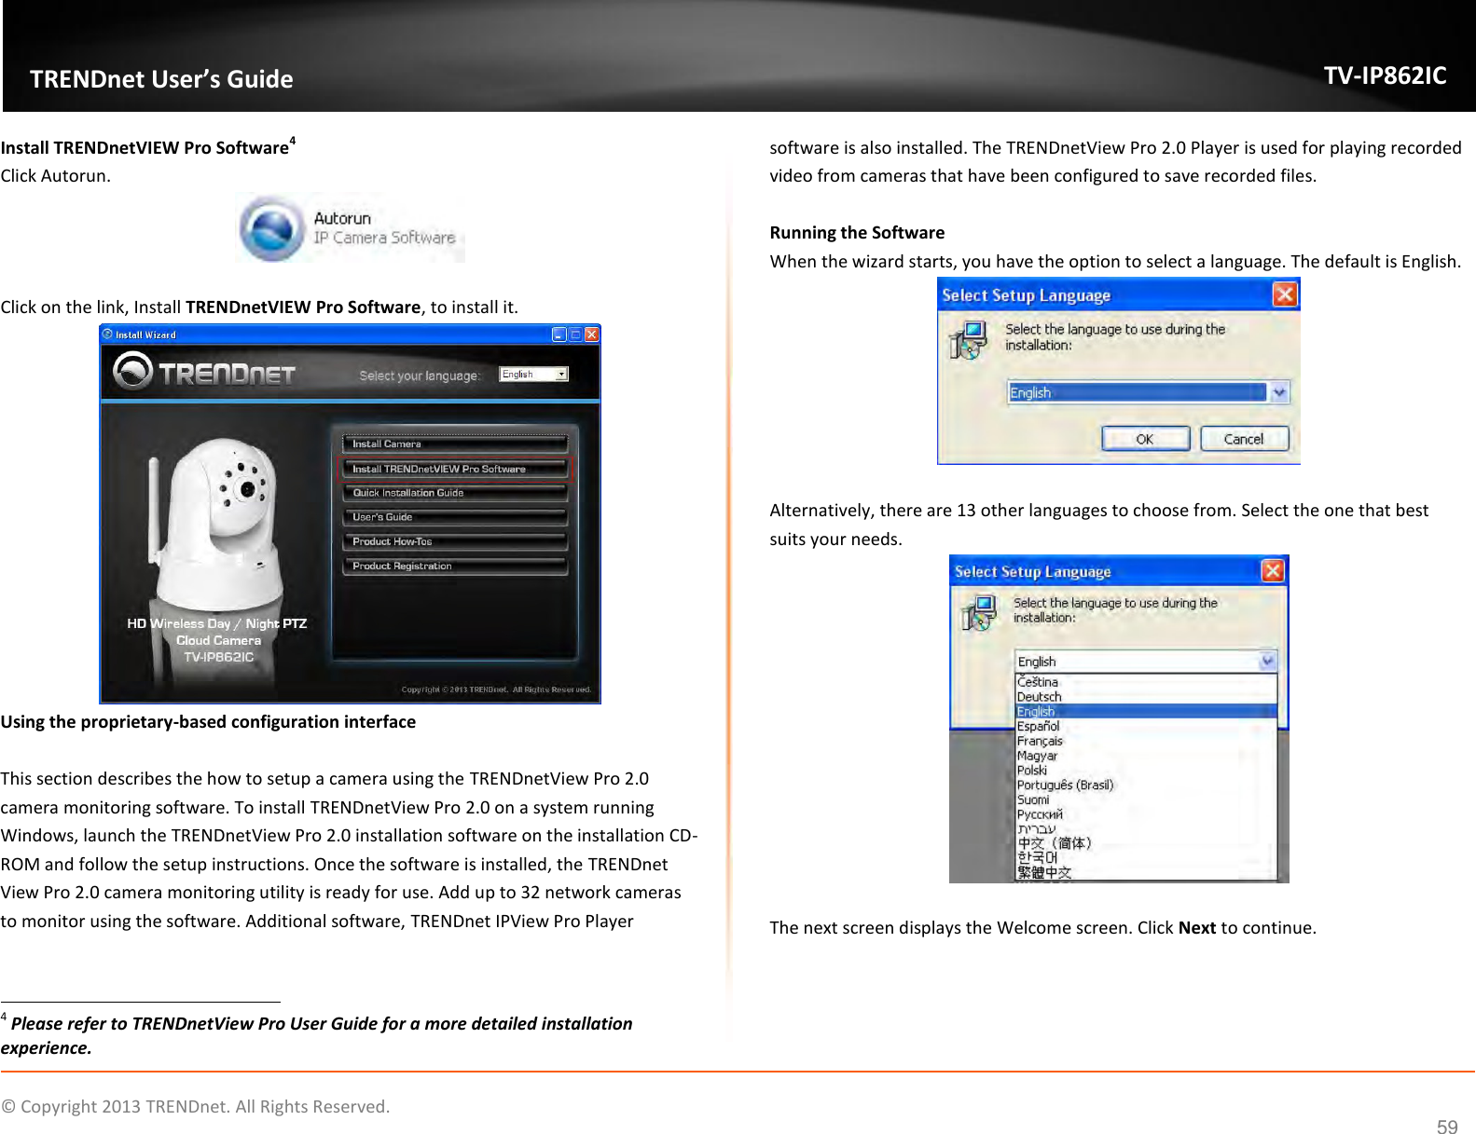Select Traditional Chinese 繁體中文
Image resolution: width=1476 pixels, height=1134 pixels.
point(1146,872)
